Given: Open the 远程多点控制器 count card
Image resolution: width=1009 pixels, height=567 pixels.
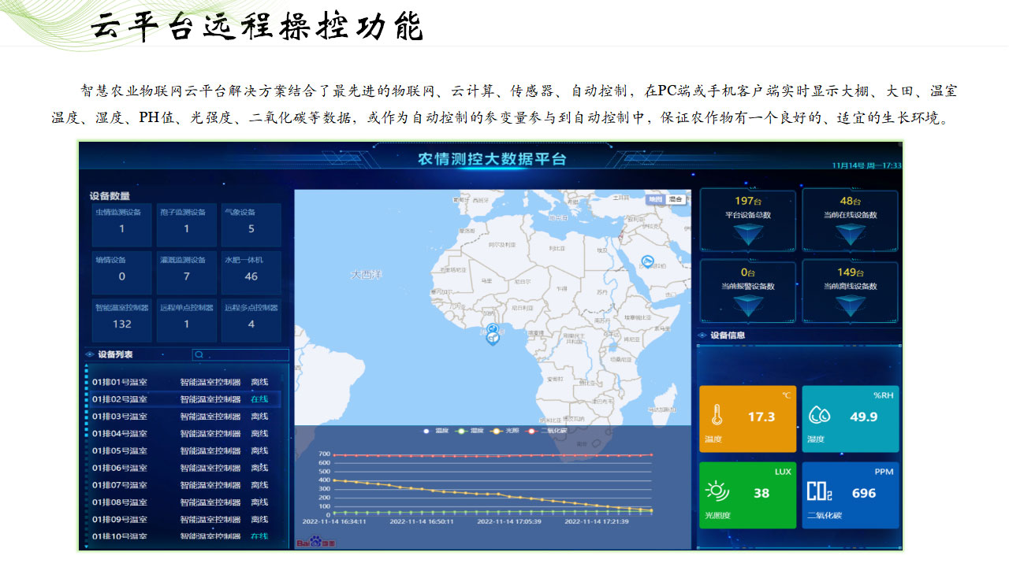Looking at the screenshot, I should pyautogui.click(x=251, y=321).
